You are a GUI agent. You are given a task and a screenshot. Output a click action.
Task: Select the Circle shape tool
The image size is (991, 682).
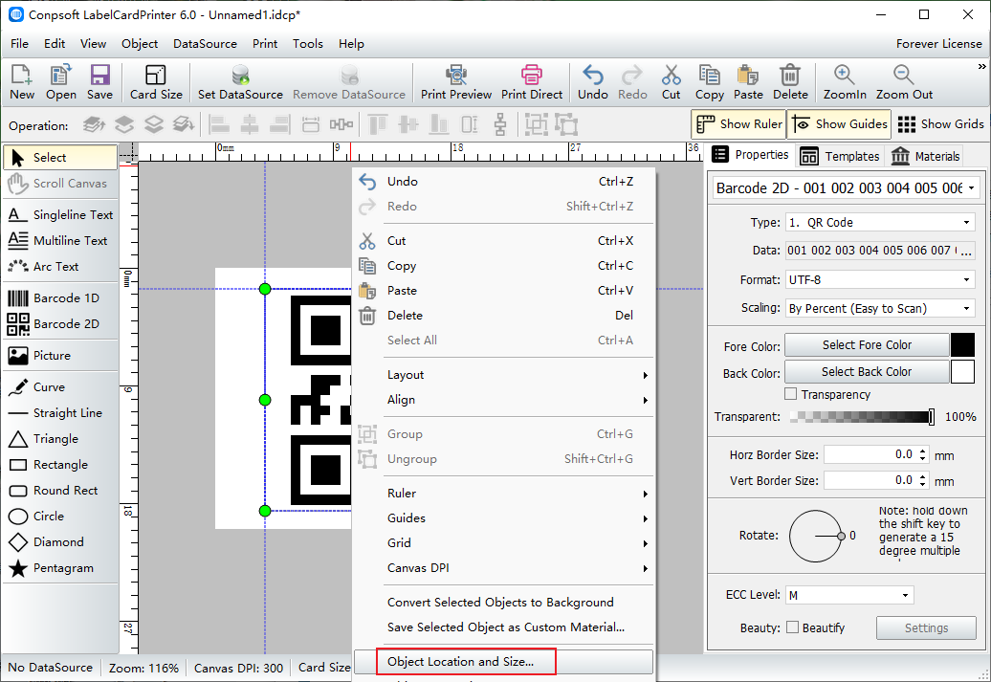60,517
